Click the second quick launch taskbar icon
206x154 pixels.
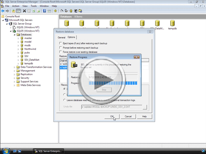[19, 151]
